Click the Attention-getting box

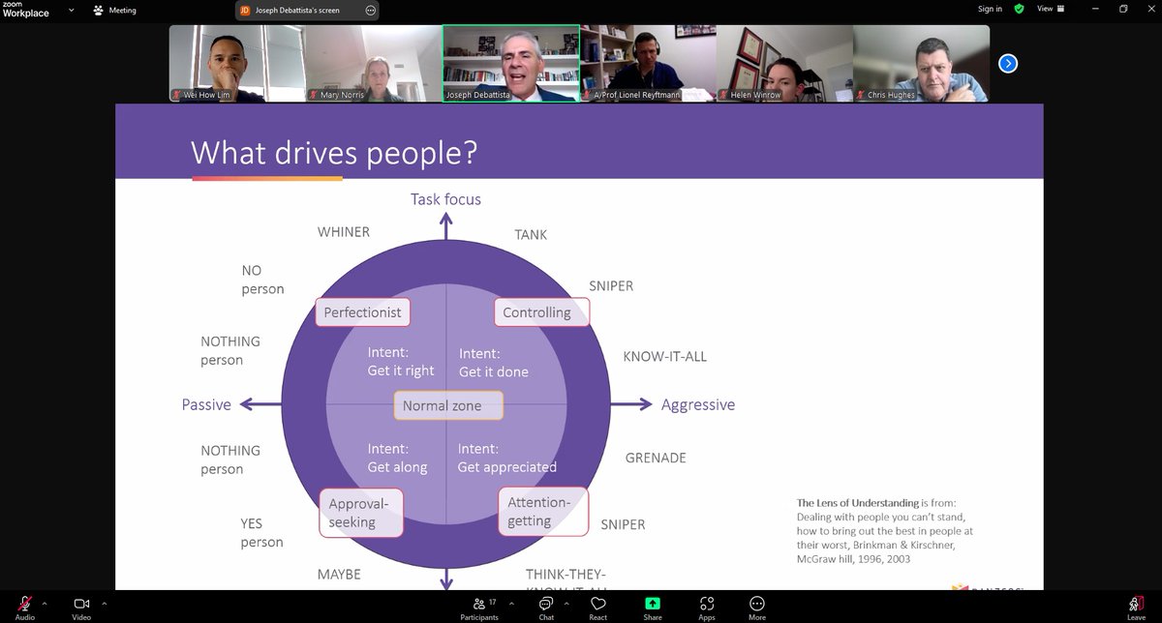coord(543,512)
